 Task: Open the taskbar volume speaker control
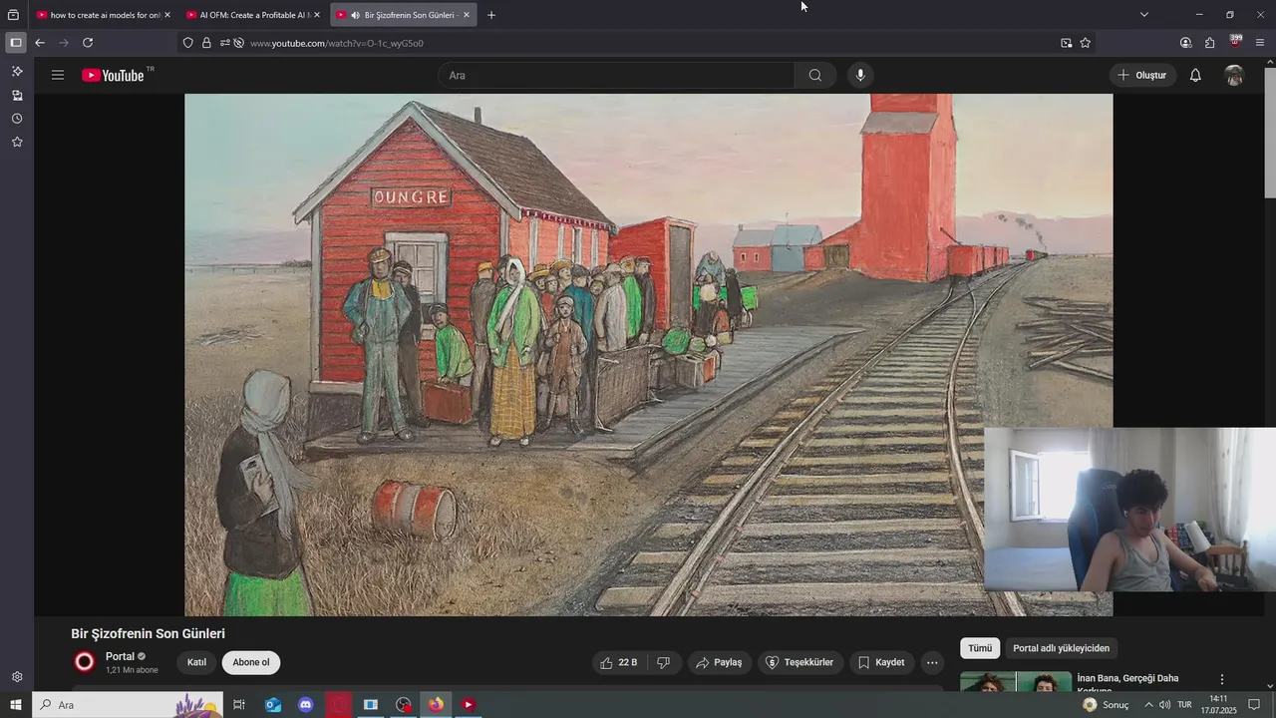click(x=1164, y=704)
